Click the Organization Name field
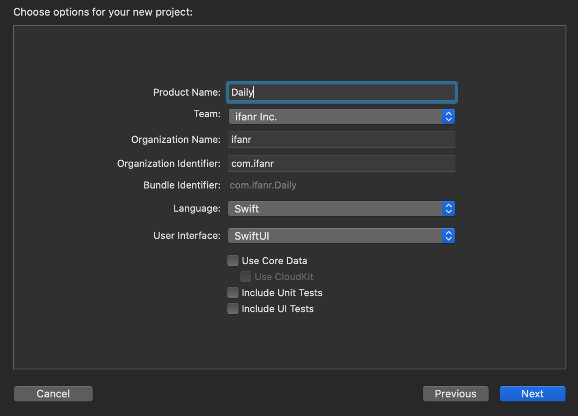Viewport: 578px width, 416px height. pos(341,140)
